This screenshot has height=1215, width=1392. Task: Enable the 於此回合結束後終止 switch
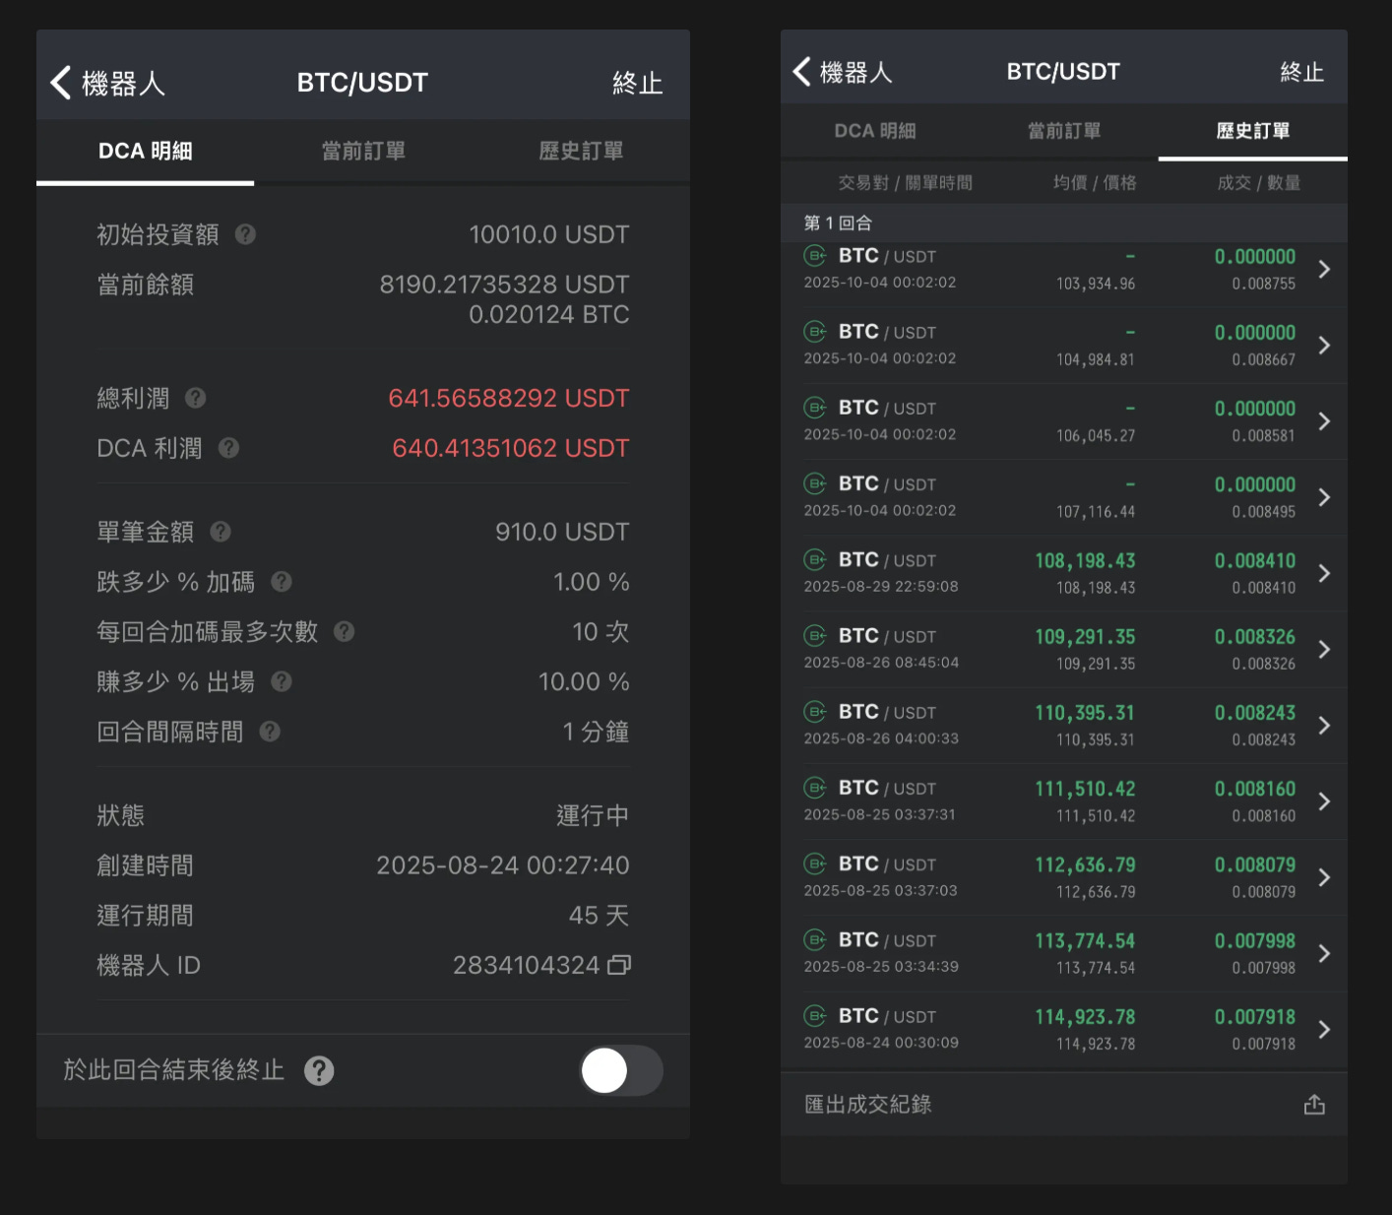[621, 1070]
